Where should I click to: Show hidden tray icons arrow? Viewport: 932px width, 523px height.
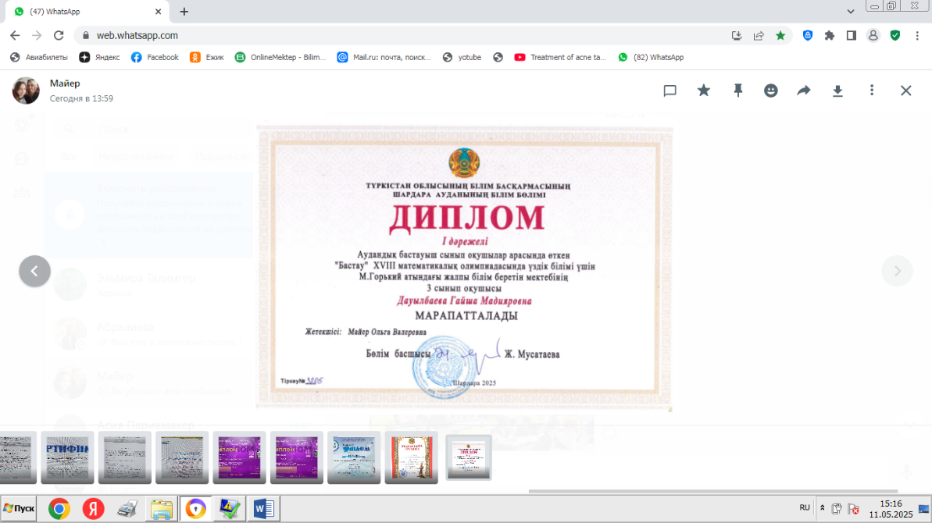(x=823, y=508)
